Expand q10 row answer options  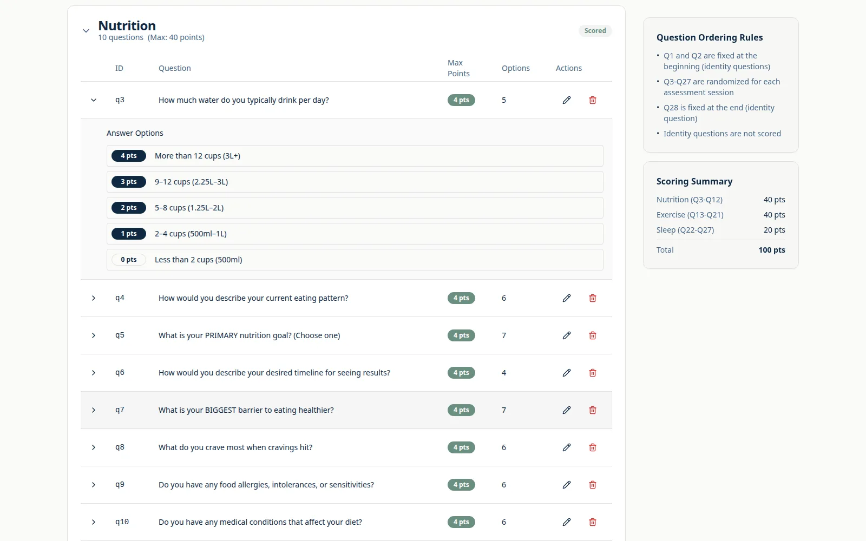pos(94,522)
